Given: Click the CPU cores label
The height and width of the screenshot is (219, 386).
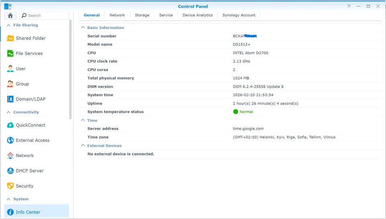Looking at the screenshot, I should (98, 70).
